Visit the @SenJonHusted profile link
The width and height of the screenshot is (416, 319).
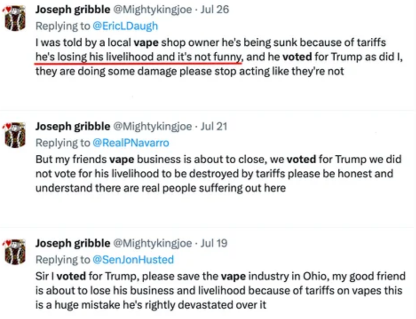[133, 259]
